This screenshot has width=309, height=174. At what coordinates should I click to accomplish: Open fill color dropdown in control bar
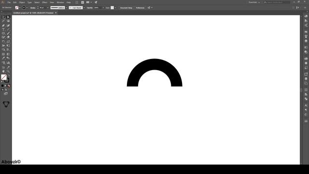click(20, 8)
